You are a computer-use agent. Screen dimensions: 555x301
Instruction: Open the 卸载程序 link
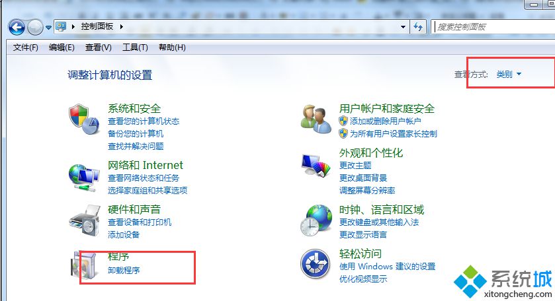pos(124,270)
